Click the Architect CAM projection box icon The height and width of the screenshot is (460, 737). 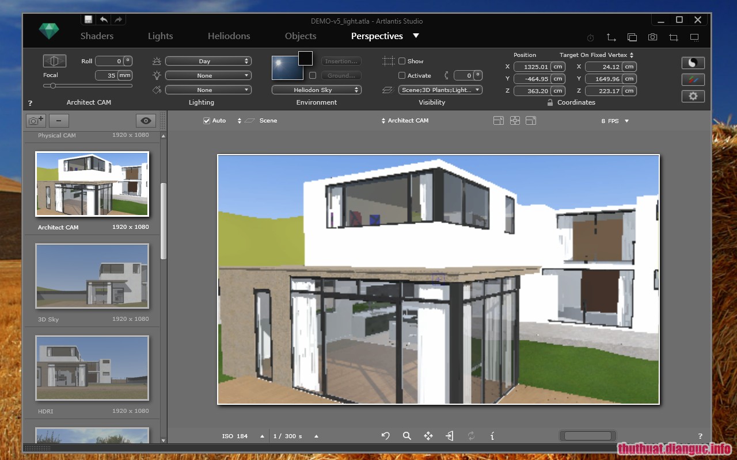tap(55, 61)
